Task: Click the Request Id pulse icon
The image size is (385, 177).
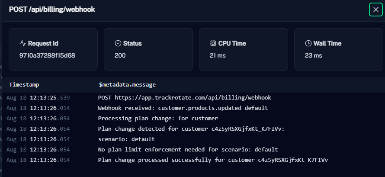Action: tap(23, 43)
